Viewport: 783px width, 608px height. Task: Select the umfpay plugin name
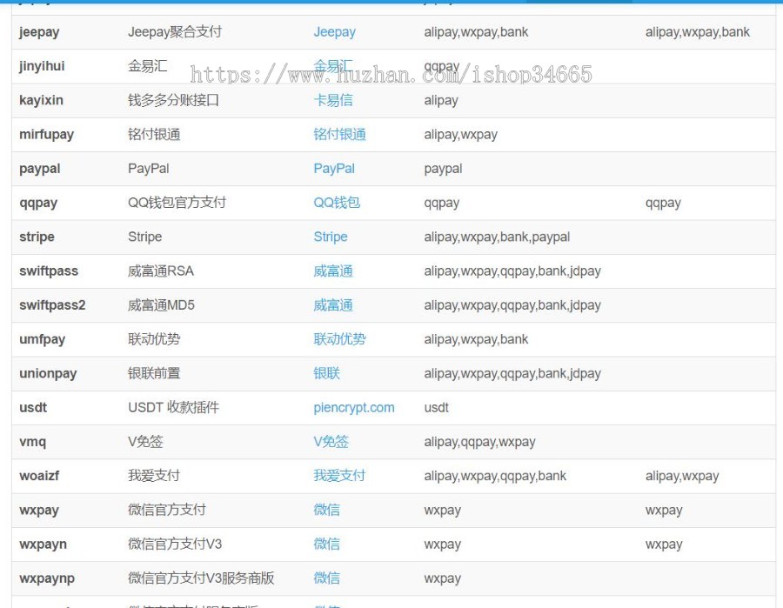[x=43, y=339]
